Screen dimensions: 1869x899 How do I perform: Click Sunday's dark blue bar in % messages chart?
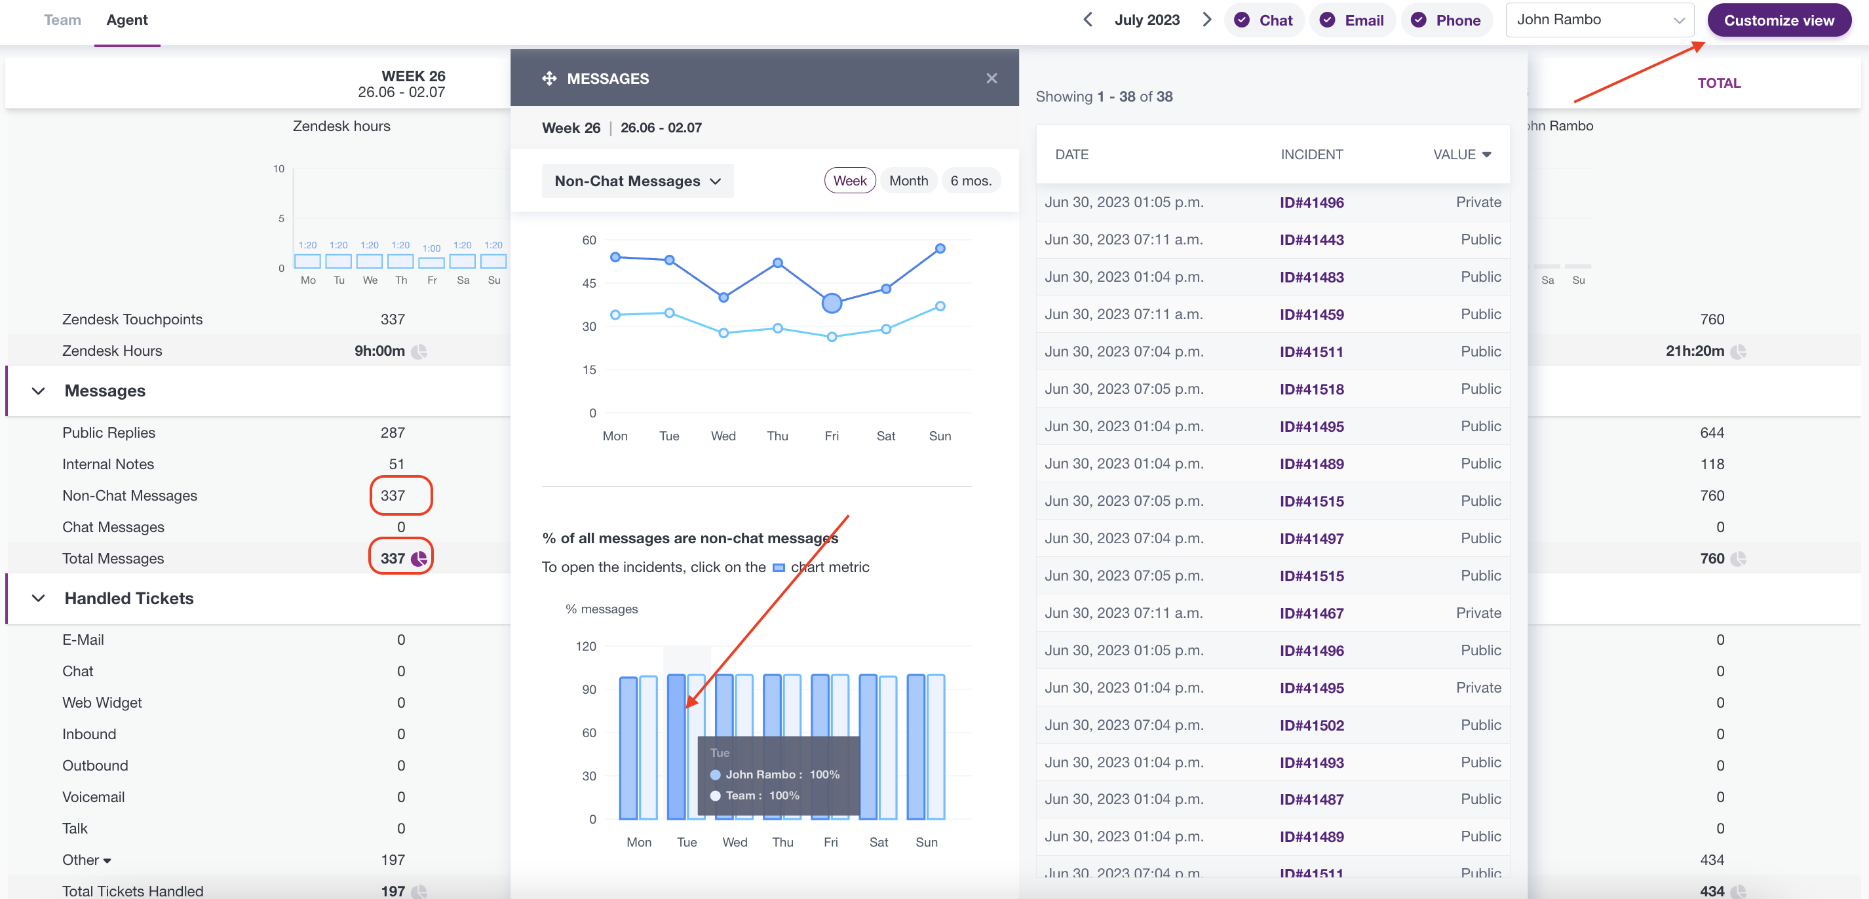click(x=915, y=748)
